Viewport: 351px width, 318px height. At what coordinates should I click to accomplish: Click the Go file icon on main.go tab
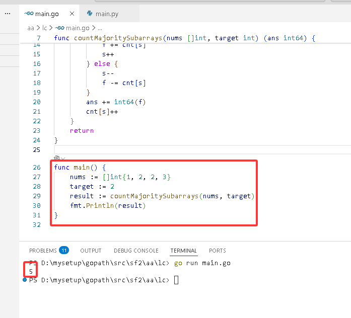pos(29,14)
